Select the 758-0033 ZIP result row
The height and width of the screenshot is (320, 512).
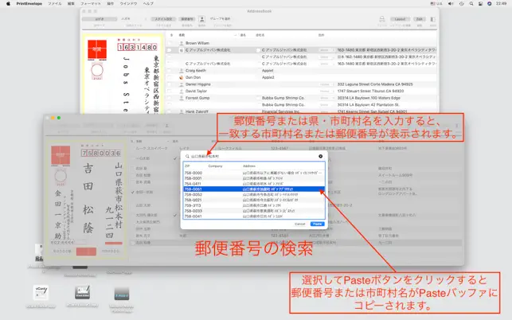[x=254, y=211]
